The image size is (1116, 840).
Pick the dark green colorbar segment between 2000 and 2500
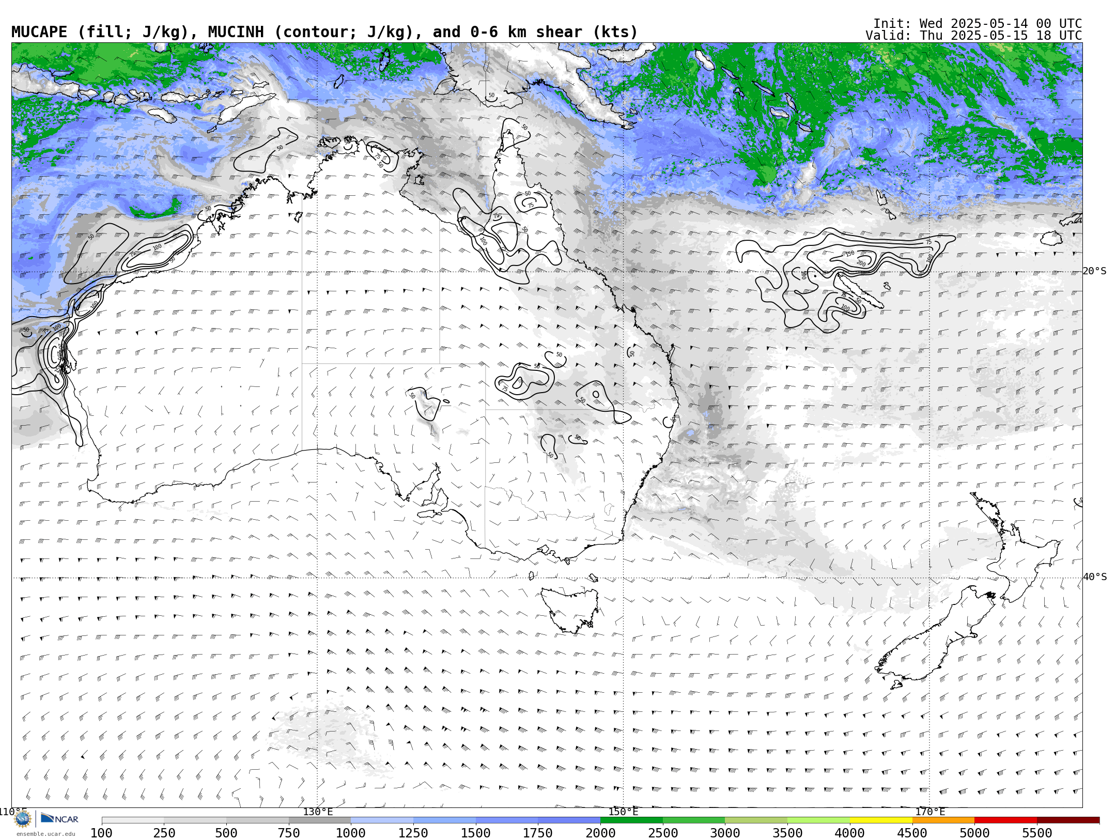[631, 820]
